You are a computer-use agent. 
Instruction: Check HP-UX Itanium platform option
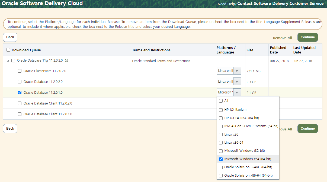(x=221, y=110)
